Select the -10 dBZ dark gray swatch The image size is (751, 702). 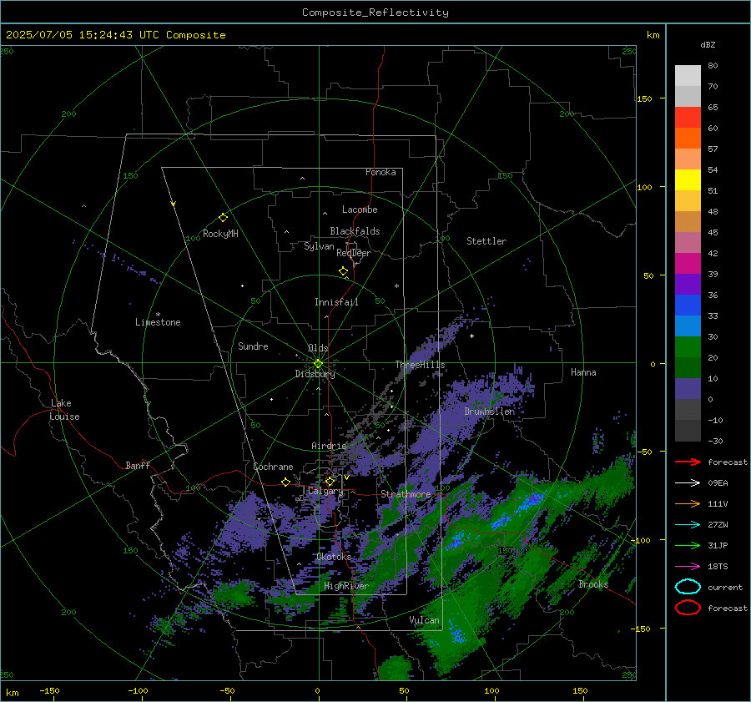(688, 431)
